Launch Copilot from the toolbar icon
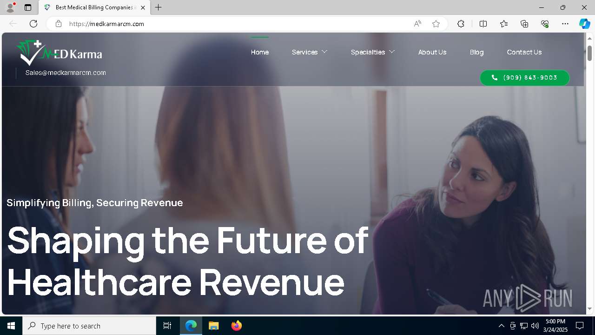The image size is (595, 335). pyautogui.click(x=584, y=24)
